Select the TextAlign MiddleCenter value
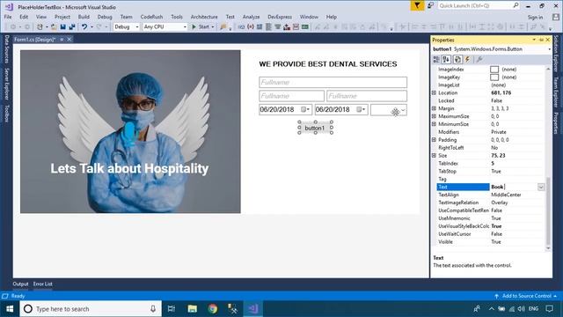This screenshot has height=317, width=563. (x=507, y=195)
